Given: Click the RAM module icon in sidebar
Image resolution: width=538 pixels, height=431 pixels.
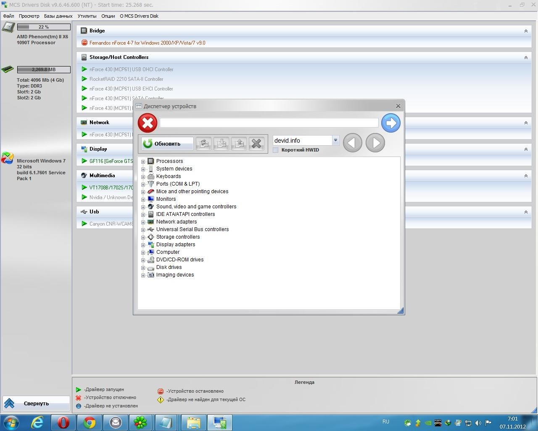Looking at the screenshot, I should click(x=8, y=69).
